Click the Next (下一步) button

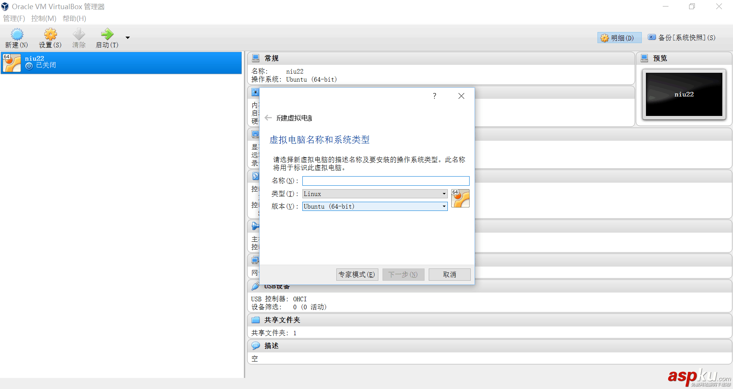coord(403,275)
